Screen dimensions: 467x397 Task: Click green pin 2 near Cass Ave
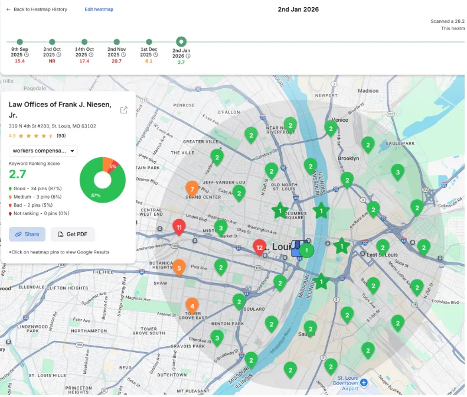(x=239, y=194)
